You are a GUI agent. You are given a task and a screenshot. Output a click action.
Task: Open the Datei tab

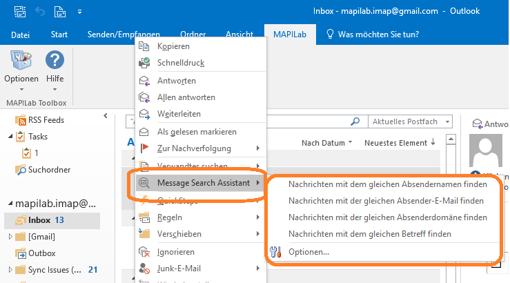pyautogui.click(x=20, y=35)
